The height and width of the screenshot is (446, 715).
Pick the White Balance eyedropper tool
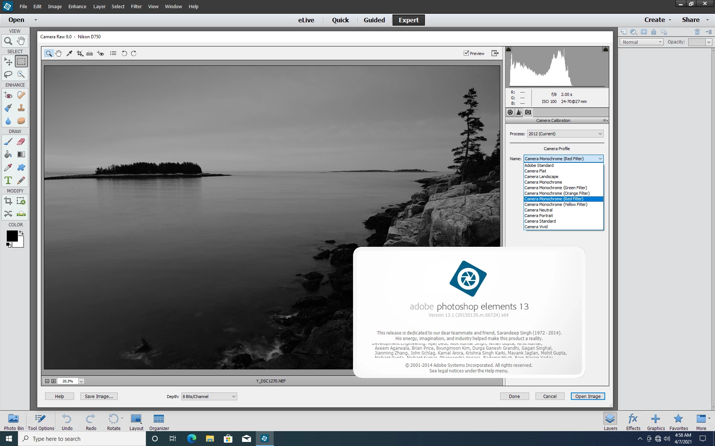point(69,54)
